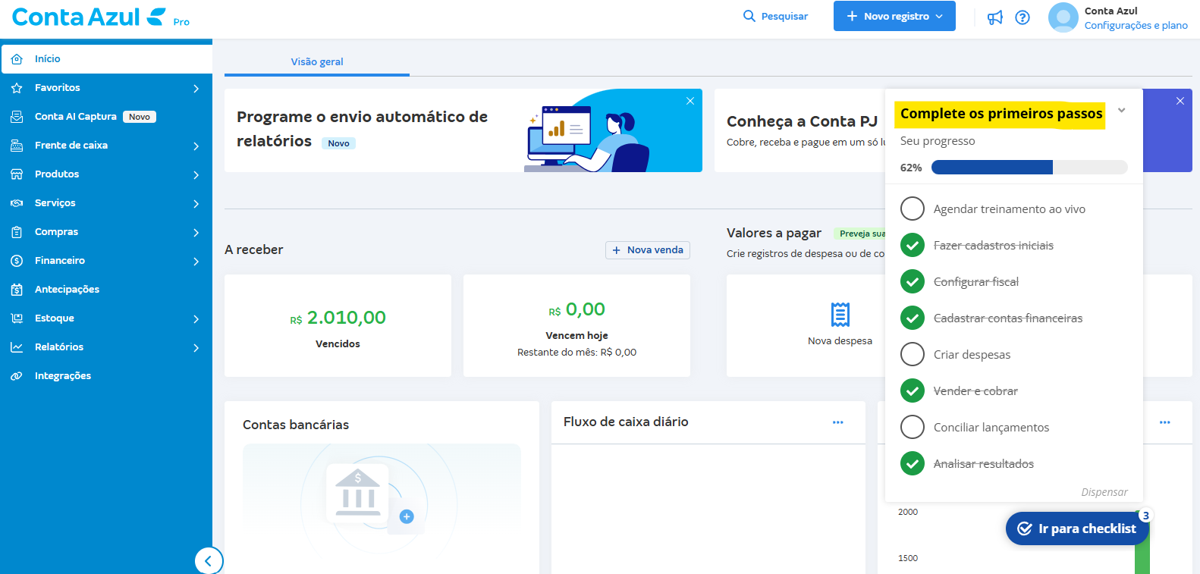Viewport: 1200px width, 574px height.
Task: Click the Financeiro coin icon
Action: [x=17, y=261]
